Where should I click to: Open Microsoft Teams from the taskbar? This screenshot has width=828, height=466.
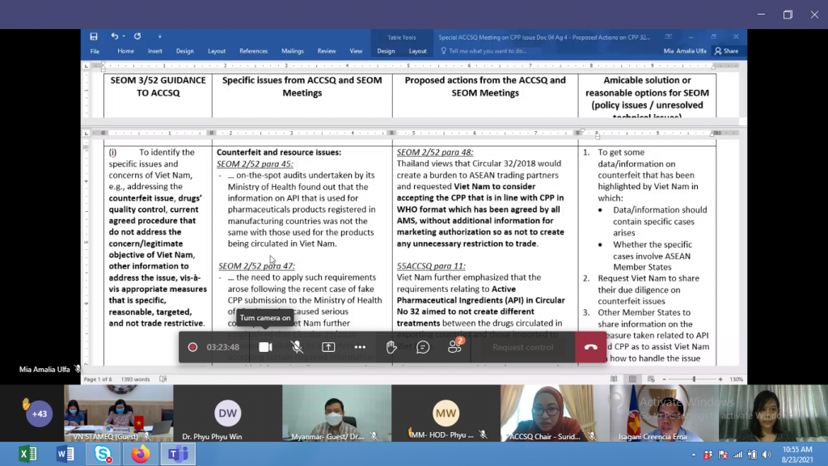pos(178,454)
